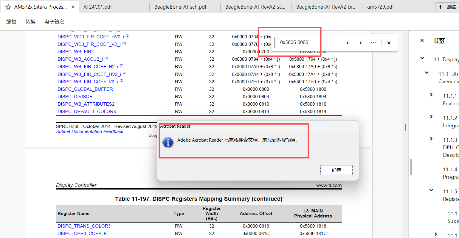Screen dimensions: 459x238
Task: Open the DISPC_WB_FIR_COEF_HV2_i link
Action: click(x=89, y=74)
